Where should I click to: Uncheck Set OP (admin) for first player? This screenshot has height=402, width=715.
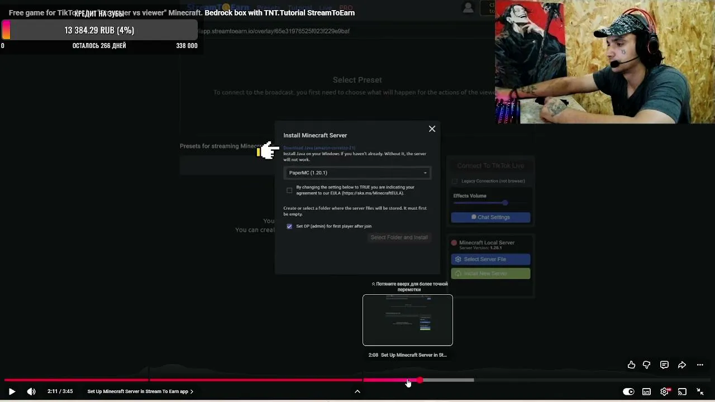(x=289, y=226)
